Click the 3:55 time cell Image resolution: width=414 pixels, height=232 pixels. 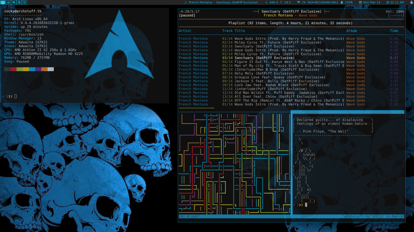(394, 101)
